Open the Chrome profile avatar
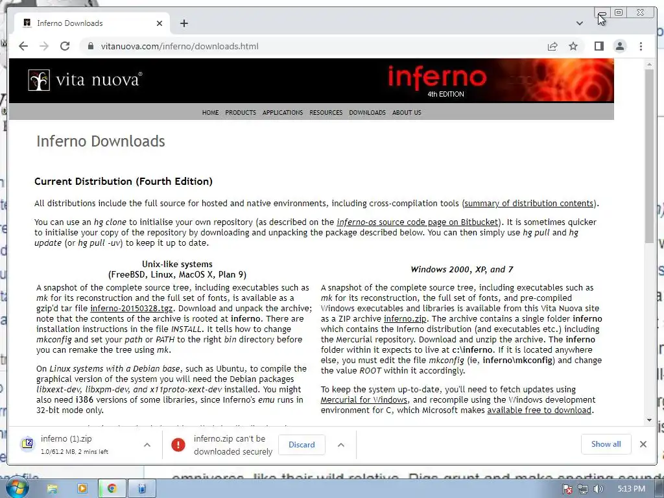 619,46
